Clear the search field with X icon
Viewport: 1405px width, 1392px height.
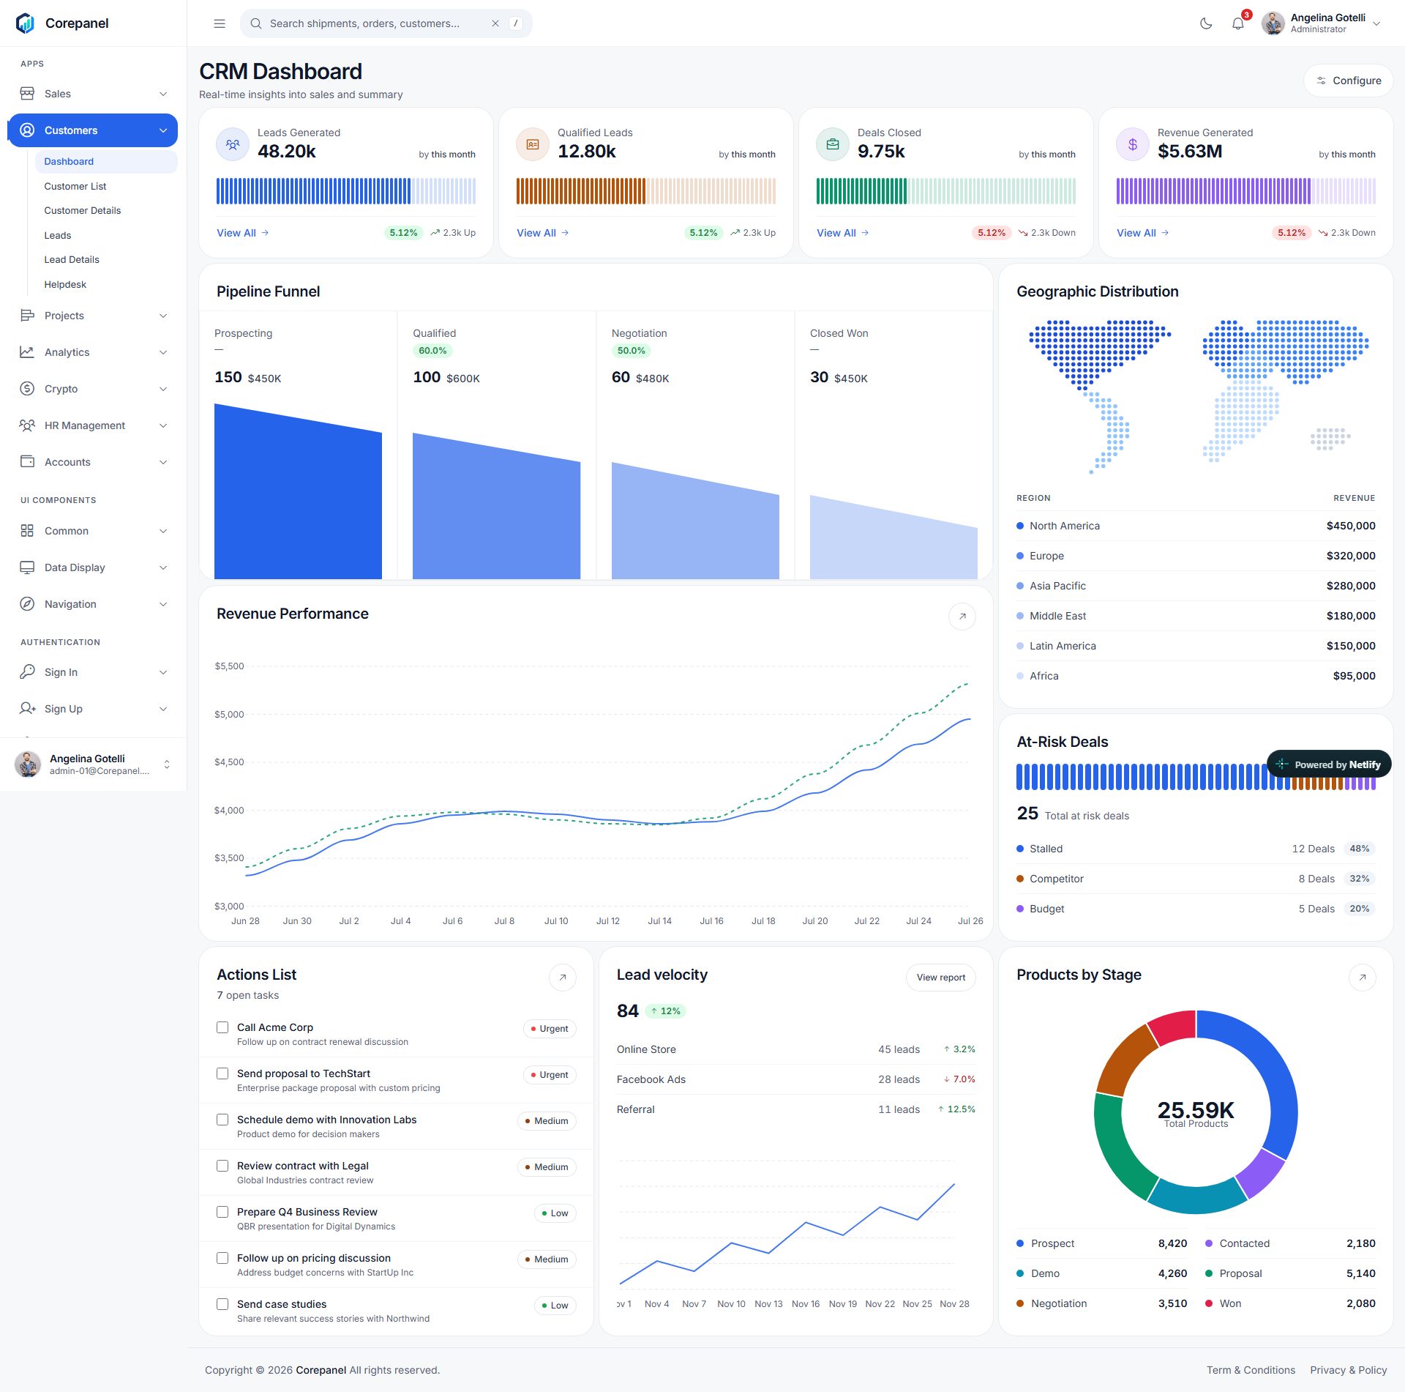[495, 23]
